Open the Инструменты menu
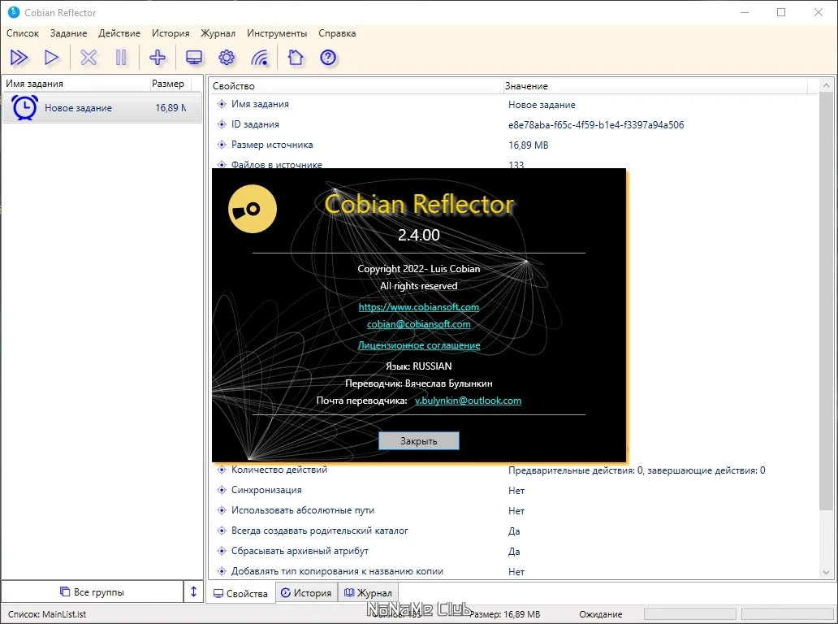The width and height of the screenshot is (838, 624). coord(277,33)
